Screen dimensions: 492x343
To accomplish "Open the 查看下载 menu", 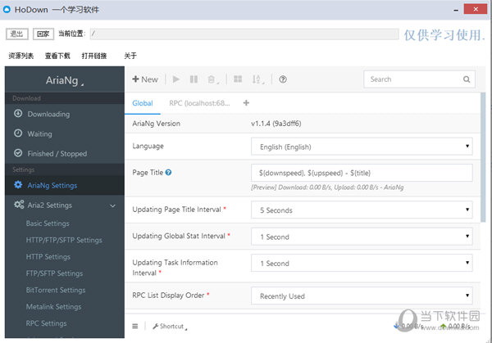I will click(57, 56).
